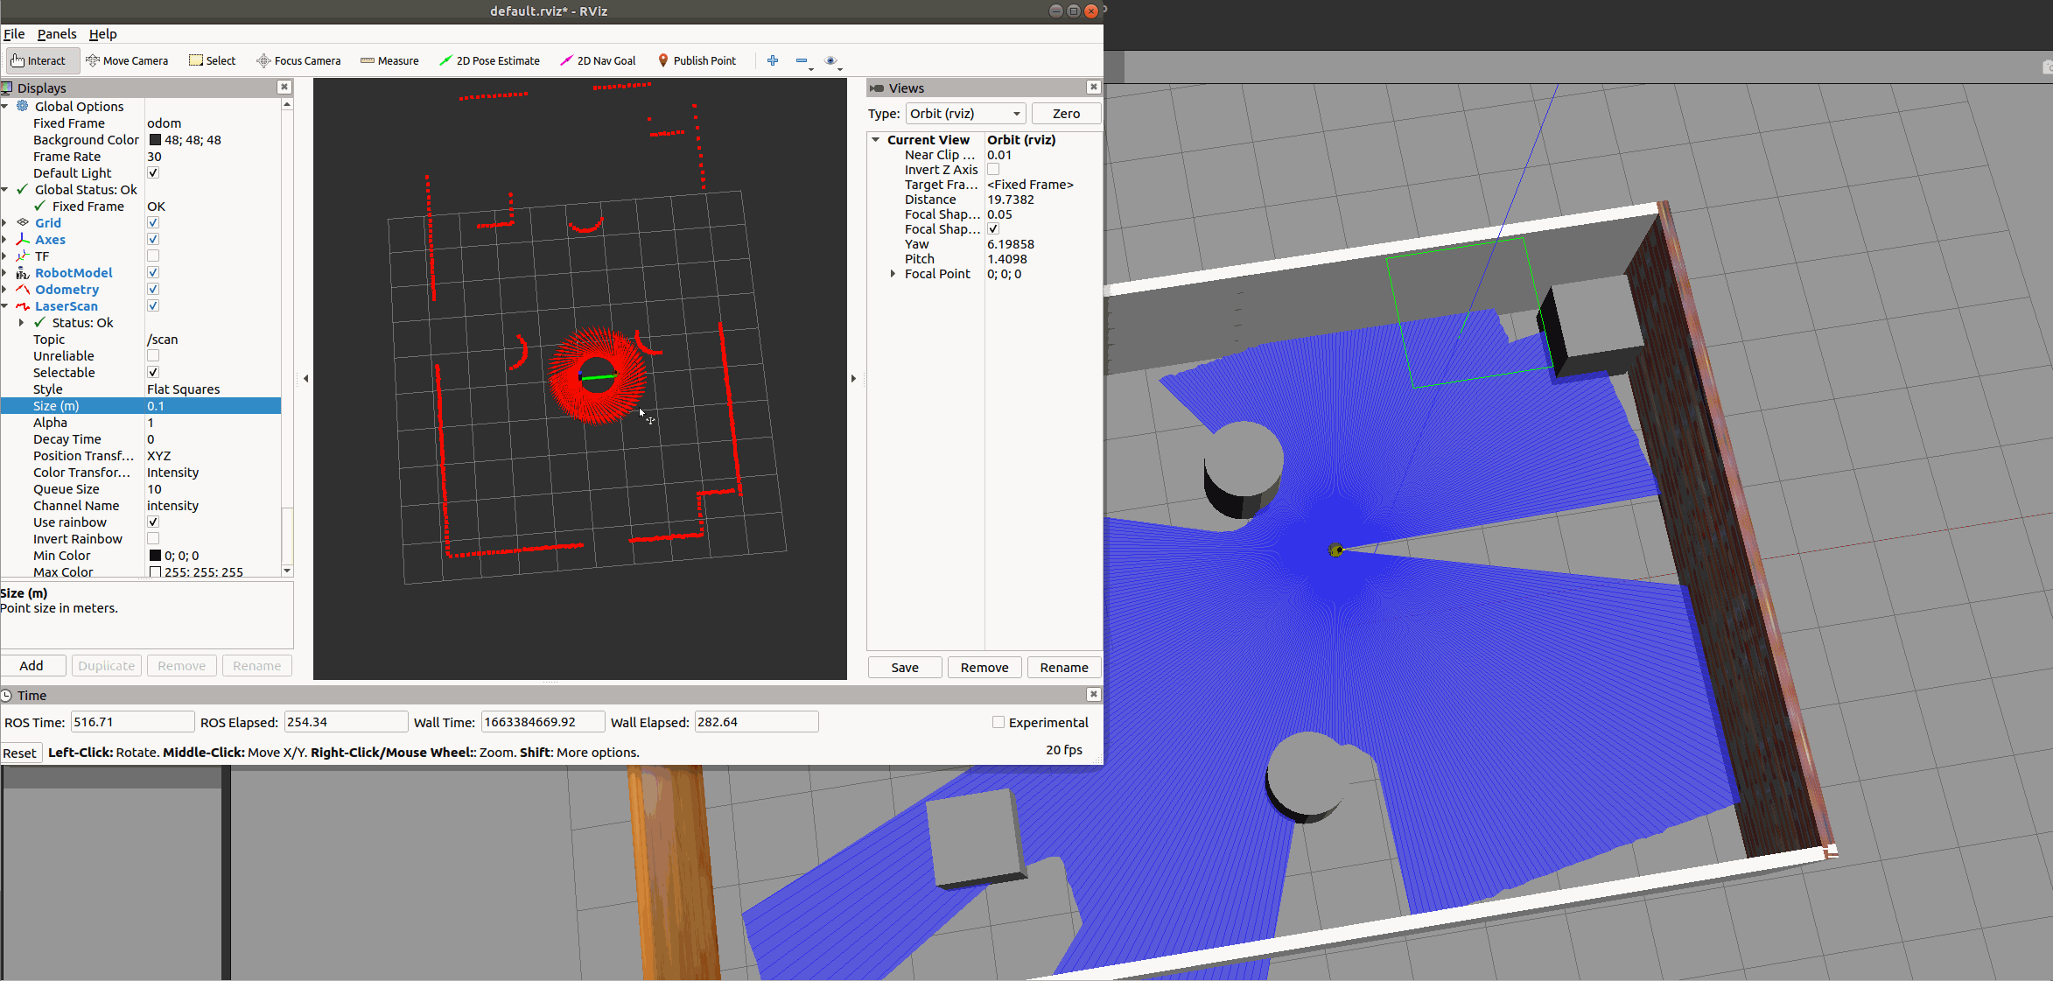The image size is (2053, 981).
Task: Click the Background Color swatch
Action: 155,140
